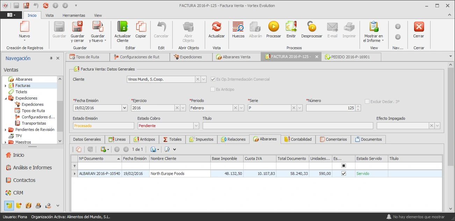Switch to the Contabilidad tab
455x221 pixels.
(x=298, y=139)
